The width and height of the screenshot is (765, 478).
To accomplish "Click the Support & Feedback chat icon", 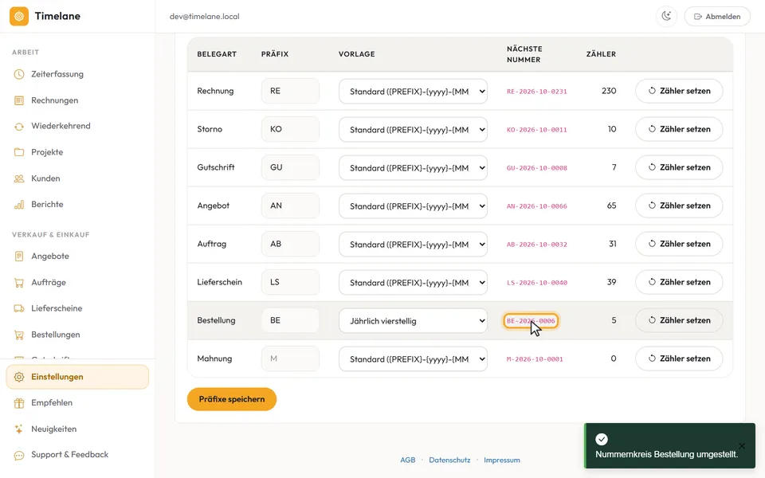I will 19,455.
